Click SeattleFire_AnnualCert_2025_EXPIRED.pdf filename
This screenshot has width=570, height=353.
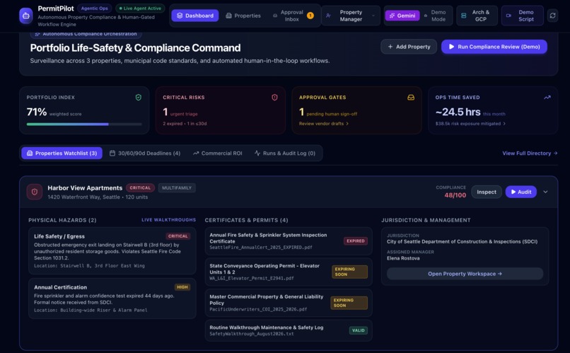tap(261, 247)
